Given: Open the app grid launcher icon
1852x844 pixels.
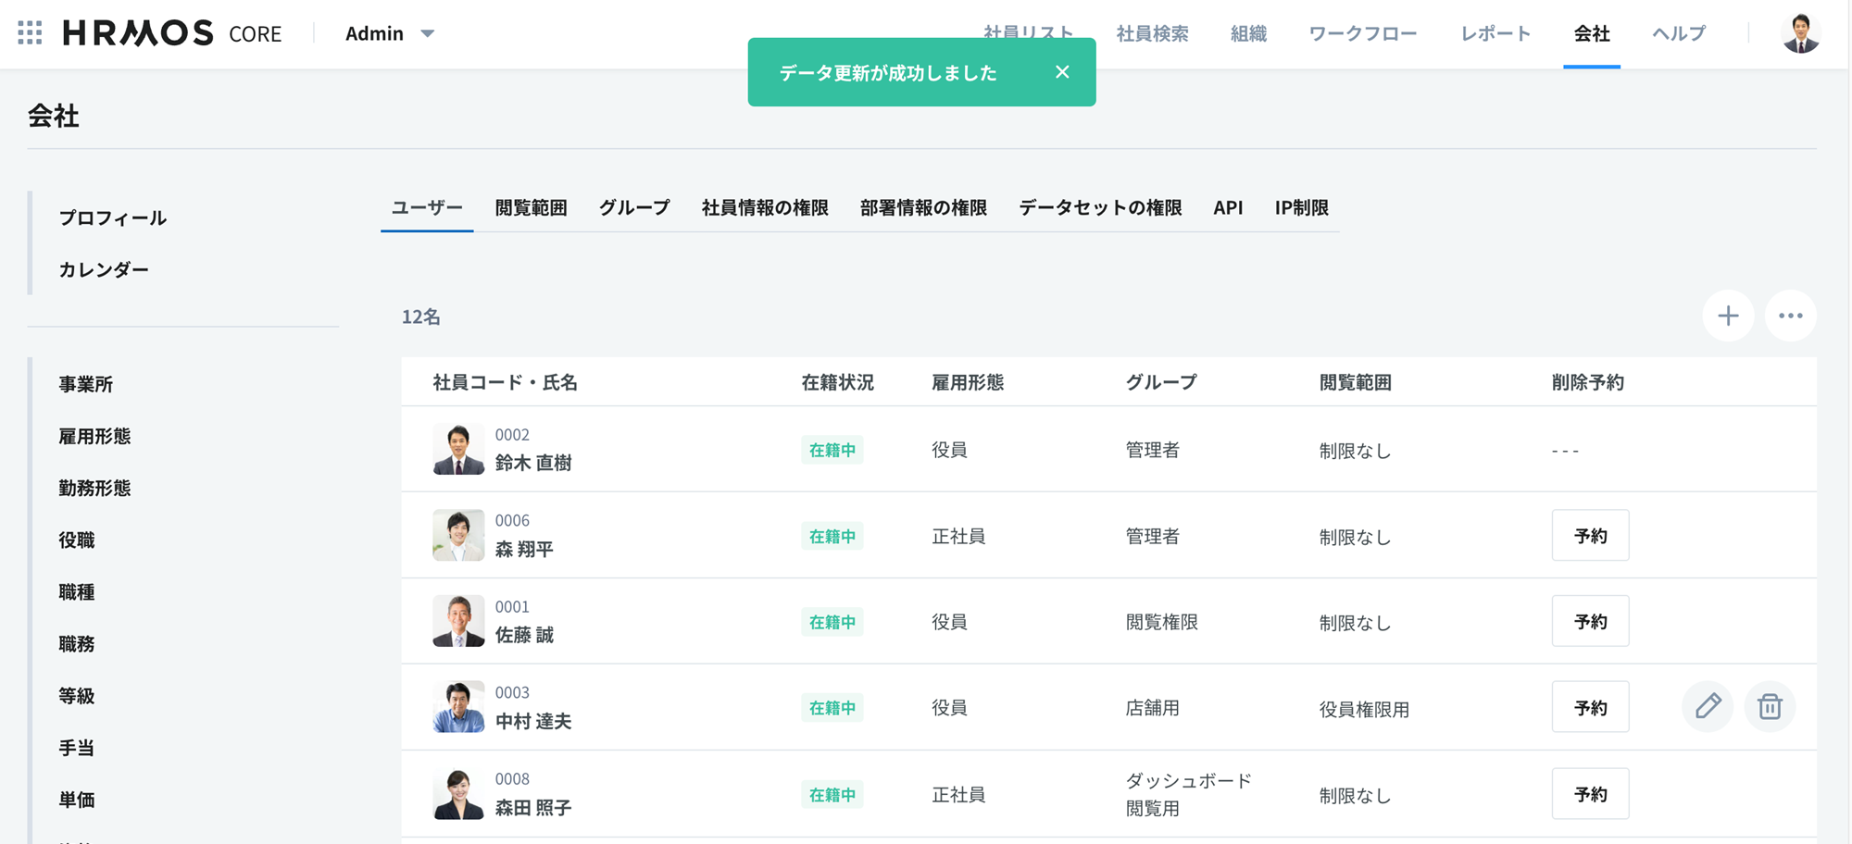Looking at the screenshot, I should point(30,33).
